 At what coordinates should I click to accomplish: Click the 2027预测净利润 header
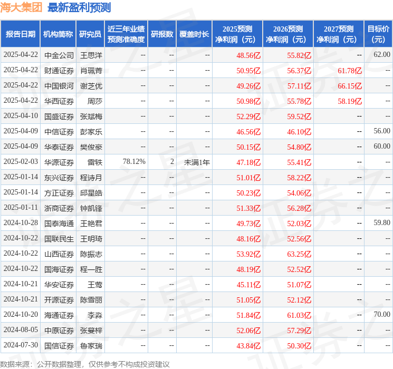(339, 34)
